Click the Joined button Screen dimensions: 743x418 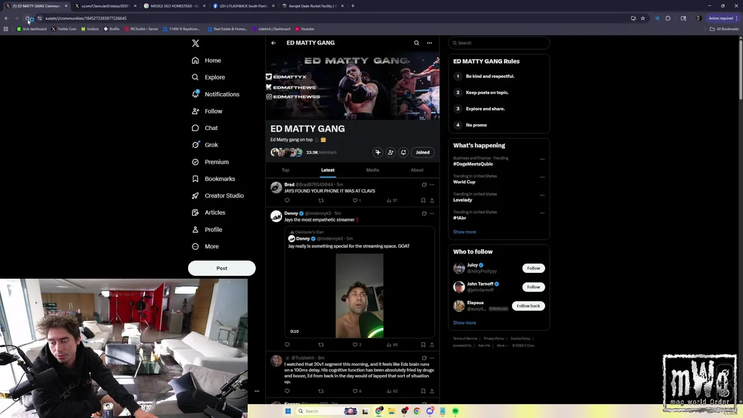[x=423, y=152]
